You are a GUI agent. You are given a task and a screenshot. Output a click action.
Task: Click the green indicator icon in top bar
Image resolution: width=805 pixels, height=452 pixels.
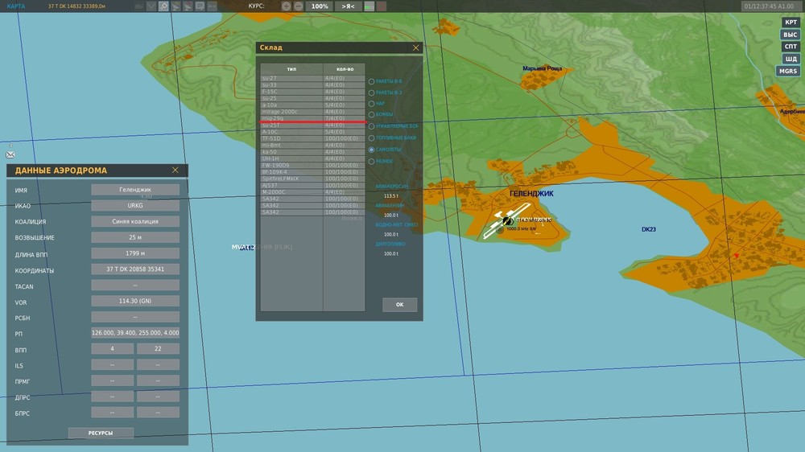tap(369, 6)
